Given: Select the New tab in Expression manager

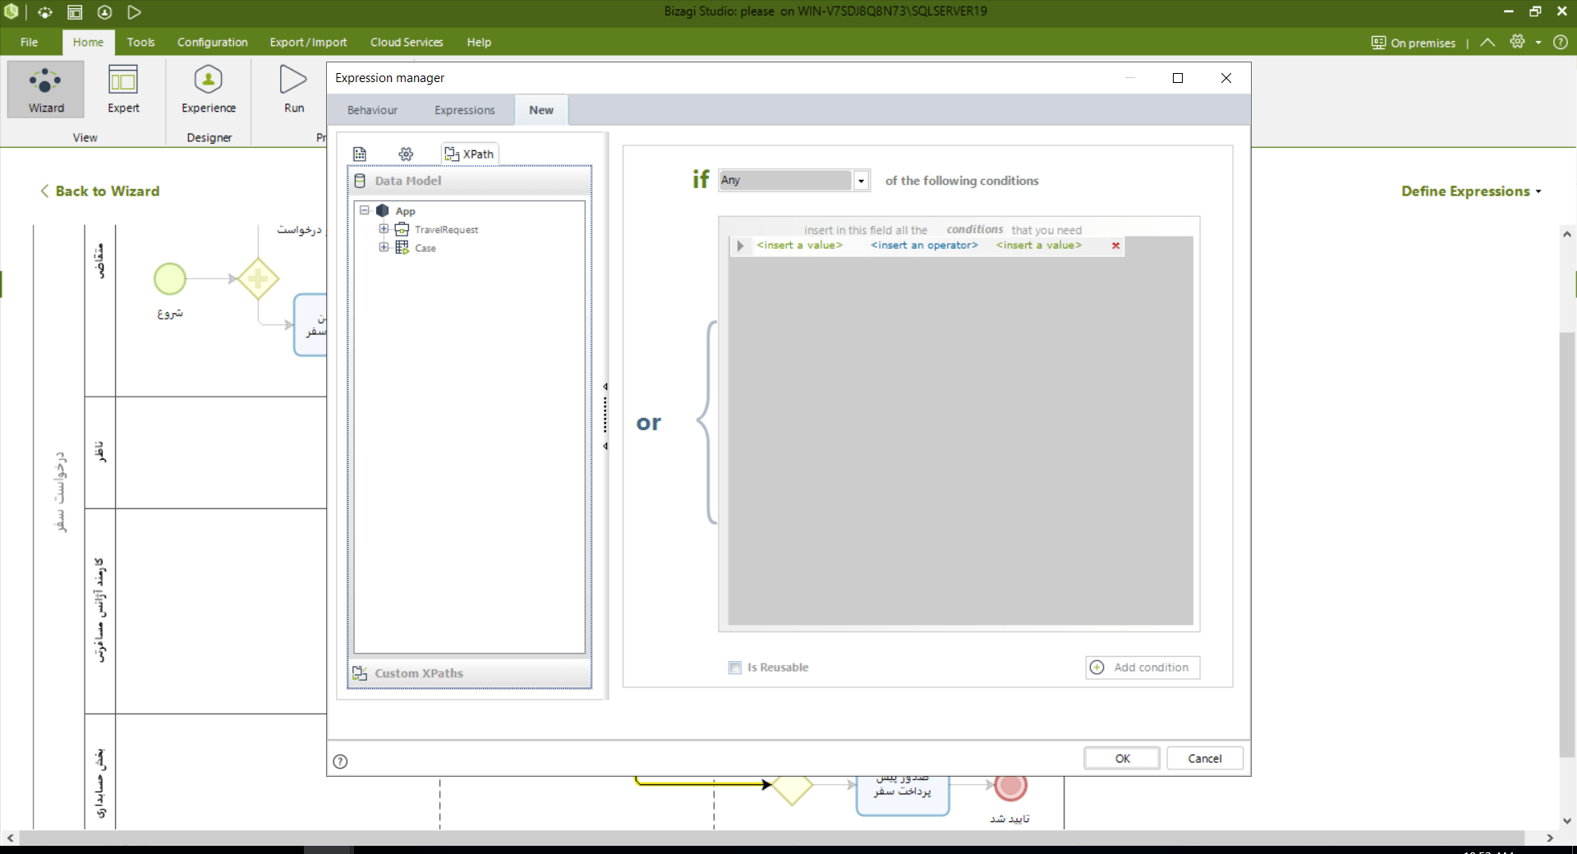Looking at the screenshot, I should 541,110.
